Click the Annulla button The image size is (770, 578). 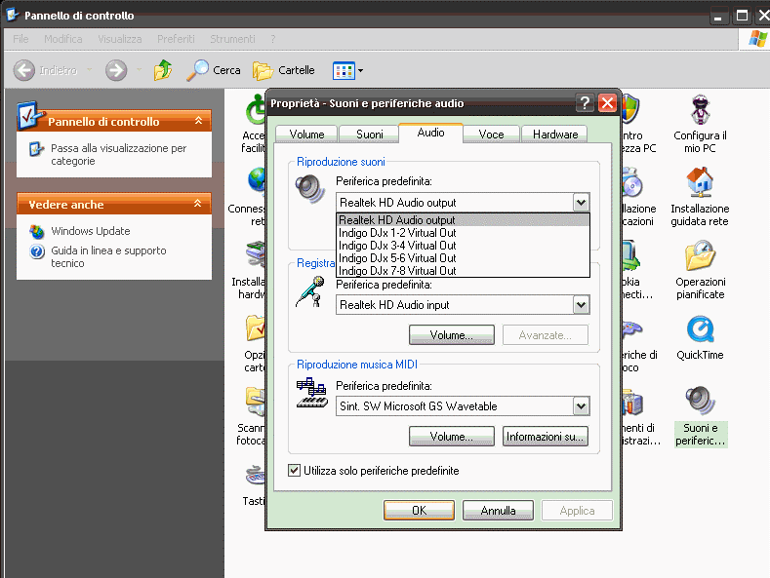(498, 511)
